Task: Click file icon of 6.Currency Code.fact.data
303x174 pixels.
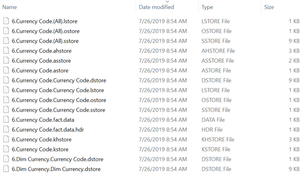Action: [x=6, y=119]
